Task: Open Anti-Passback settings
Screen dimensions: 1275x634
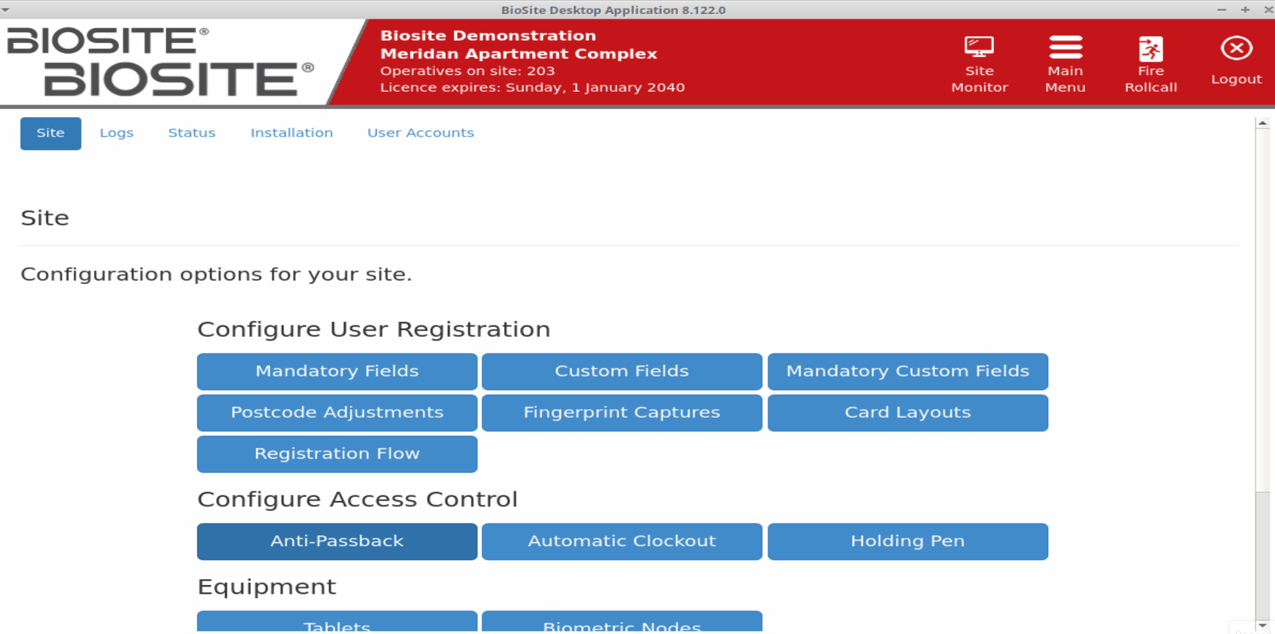Action: point(337,542)
